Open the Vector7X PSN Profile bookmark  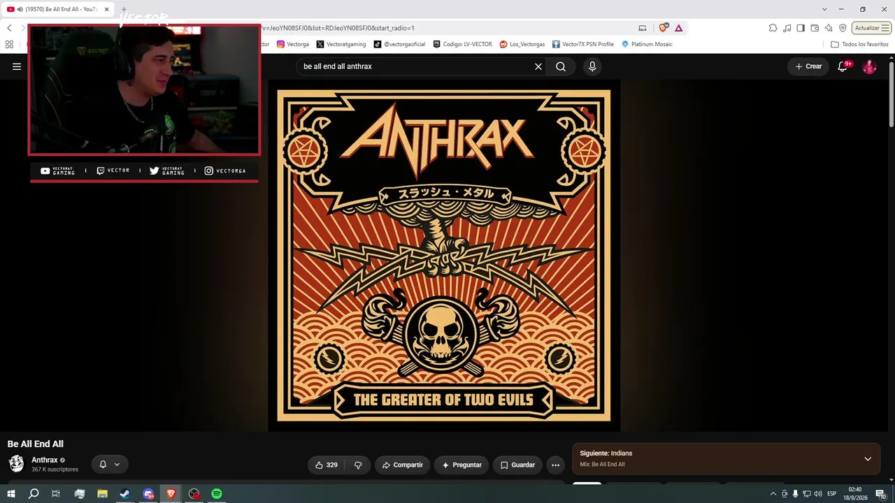pyautogui.click(x=583, y=44)
